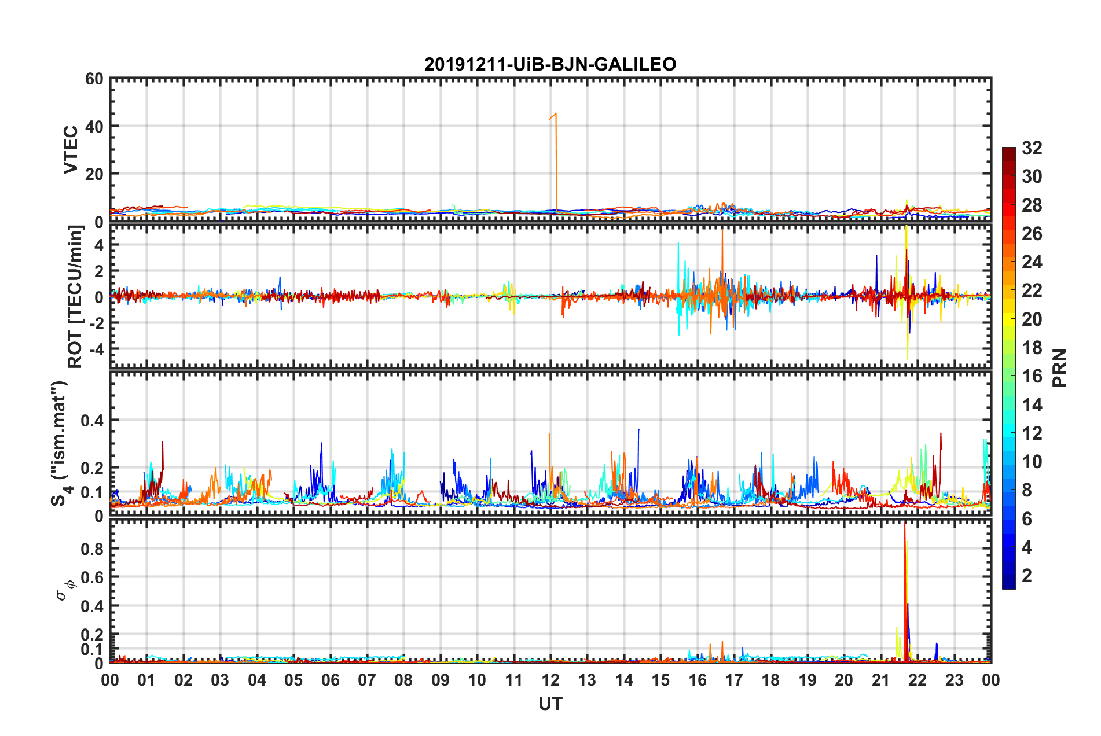The height and width of the screenshot is (736, 1101).
Task: Click the VTEC axis label
Action: point(70,149)
